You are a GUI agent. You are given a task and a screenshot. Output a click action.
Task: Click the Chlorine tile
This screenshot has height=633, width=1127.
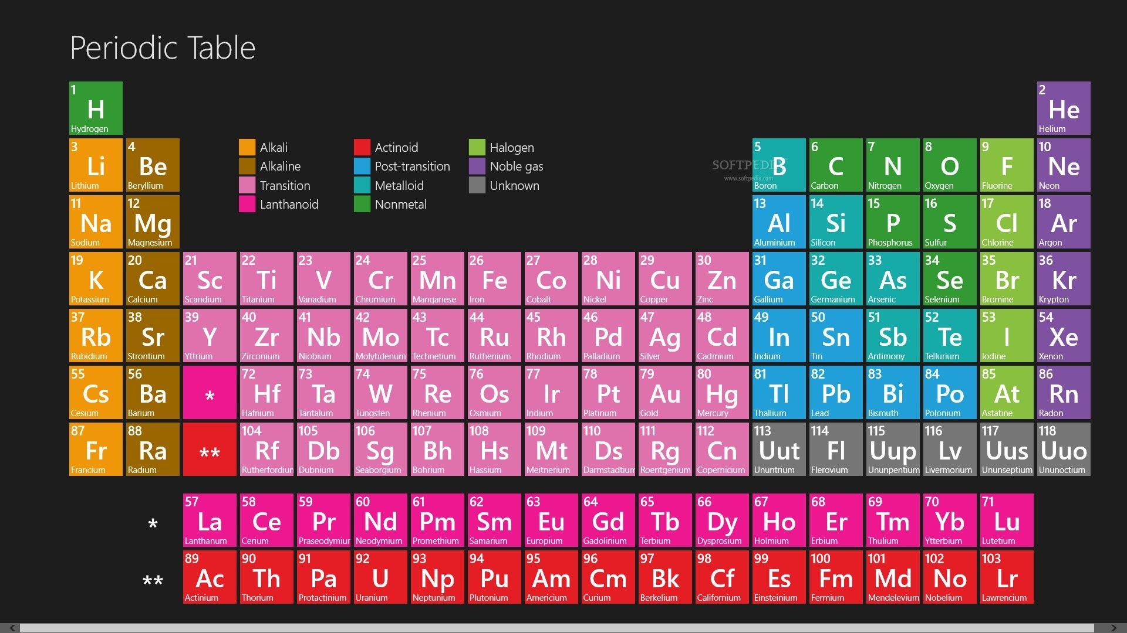1007,222
